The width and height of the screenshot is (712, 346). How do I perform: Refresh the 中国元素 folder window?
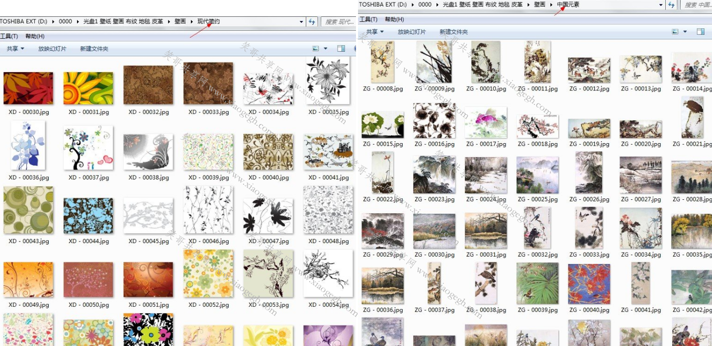point(671,4)
